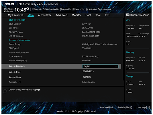Go to the Advanced tab
The image size is (153, 115).
pos(61,15)
